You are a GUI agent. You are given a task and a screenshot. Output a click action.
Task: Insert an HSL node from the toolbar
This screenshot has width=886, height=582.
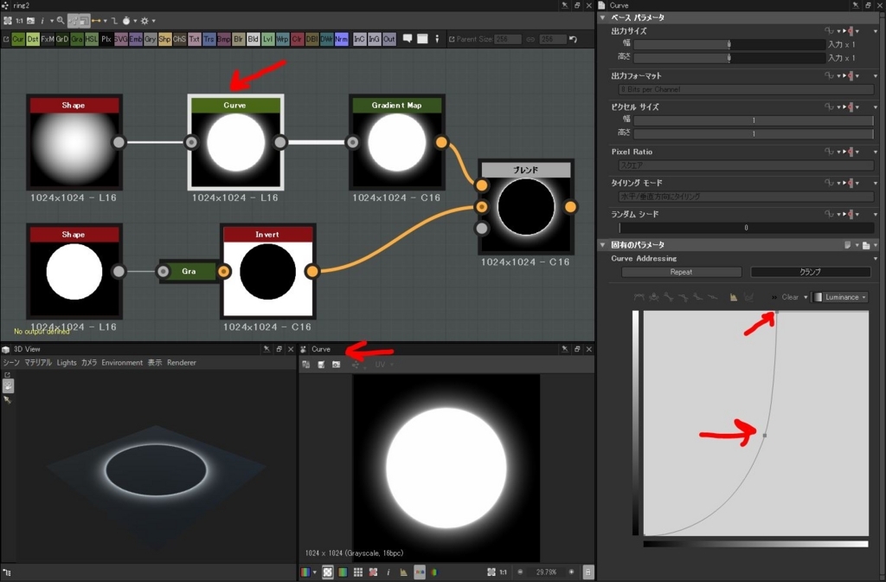tap(92, 39)
